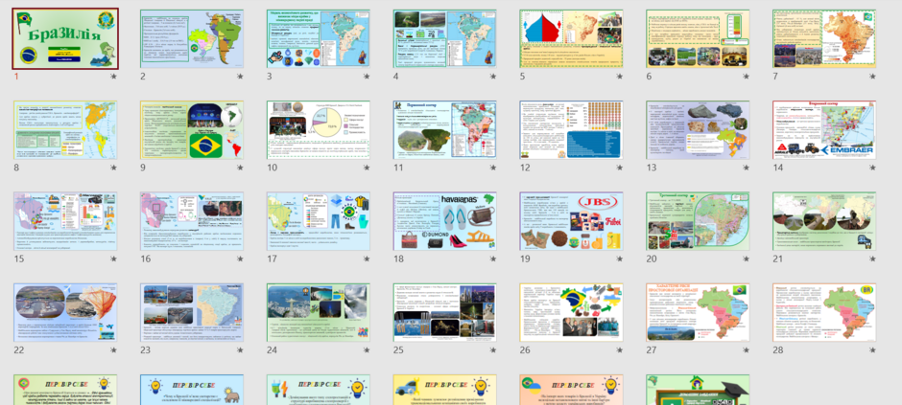The width and height of the screenshot is (902, 405).
Task: Click the transition star icon for slide 8
Action: [113, 168]
